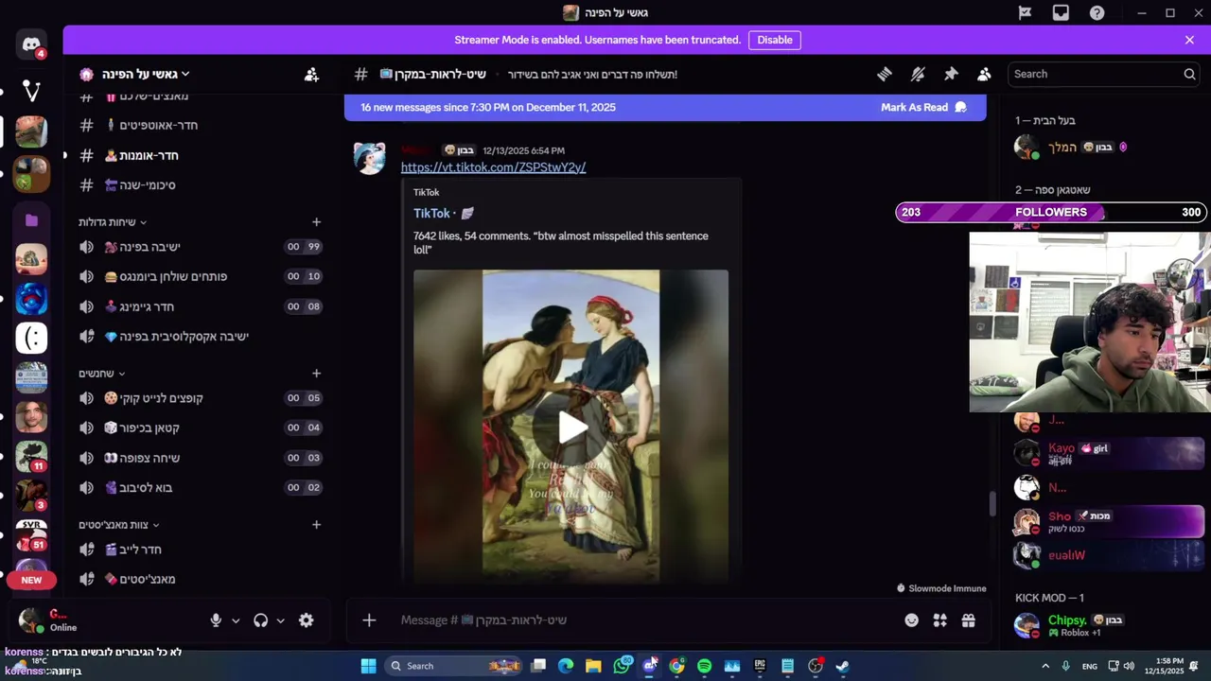1211x681 pixels.
Task: Toggle channel notification mute bell icon
Action: pyautogui.click(x=918, y=74)
